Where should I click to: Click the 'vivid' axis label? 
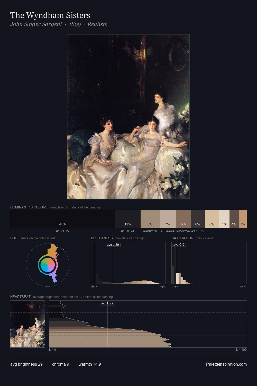243,286
